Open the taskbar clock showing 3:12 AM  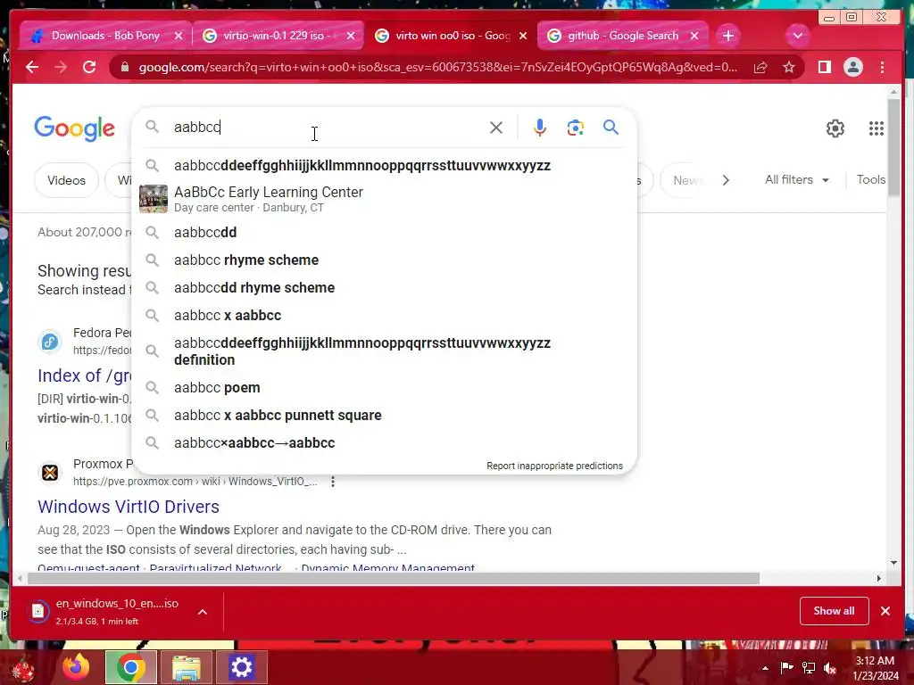(x=875, y=668)
